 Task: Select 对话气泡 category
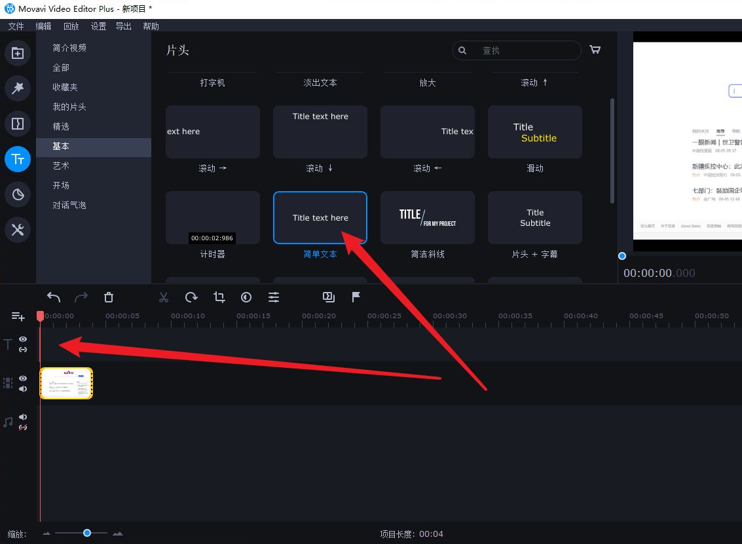pos(94,205)
